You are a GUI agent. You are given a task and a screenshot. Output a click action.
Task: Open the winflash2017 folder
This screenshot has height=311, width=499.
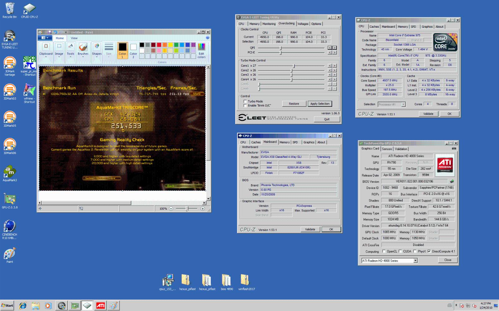tap(246, 282)
